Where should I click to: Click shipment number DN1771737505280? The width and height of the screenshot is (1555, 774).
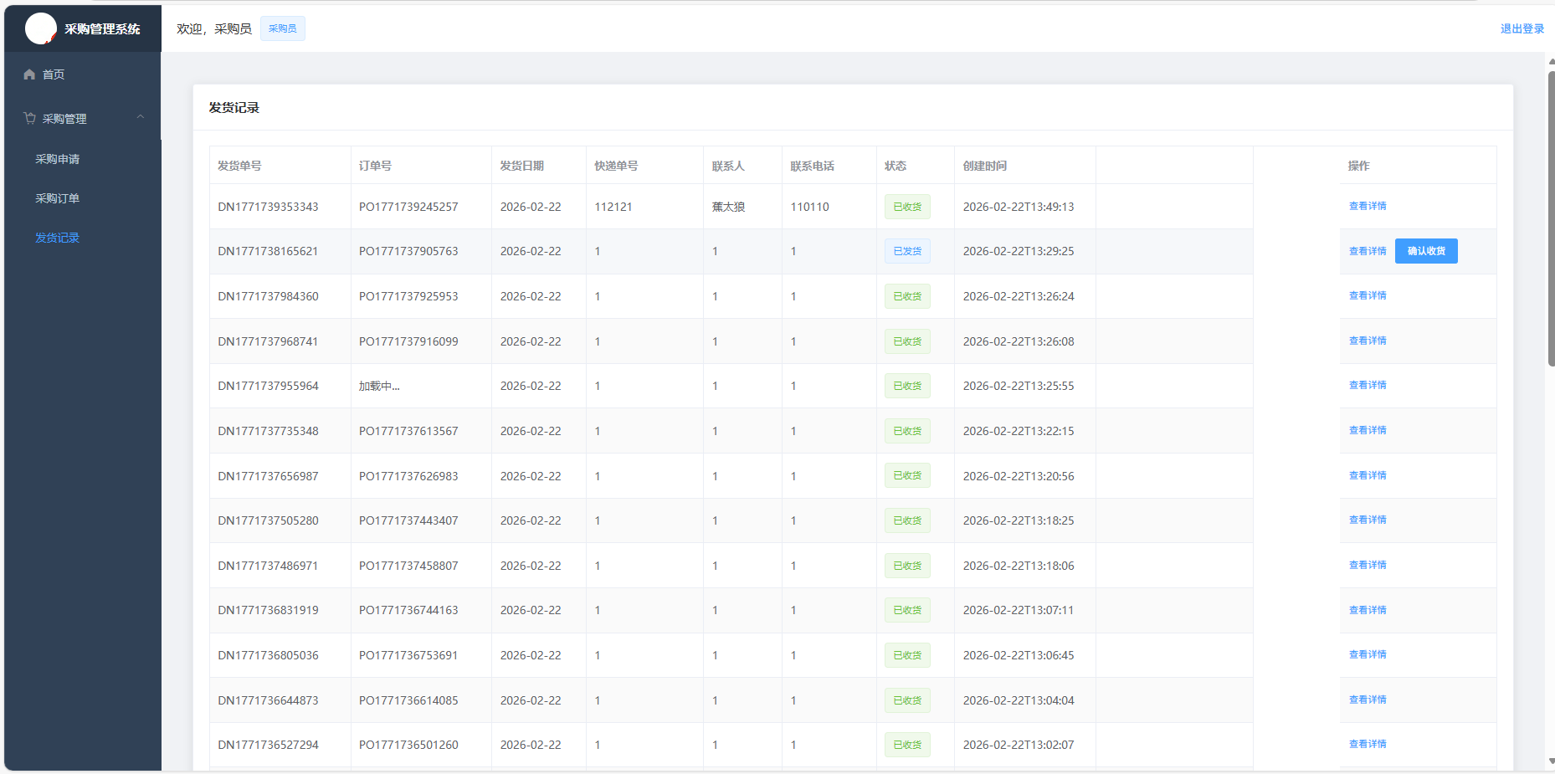[268, 520]
